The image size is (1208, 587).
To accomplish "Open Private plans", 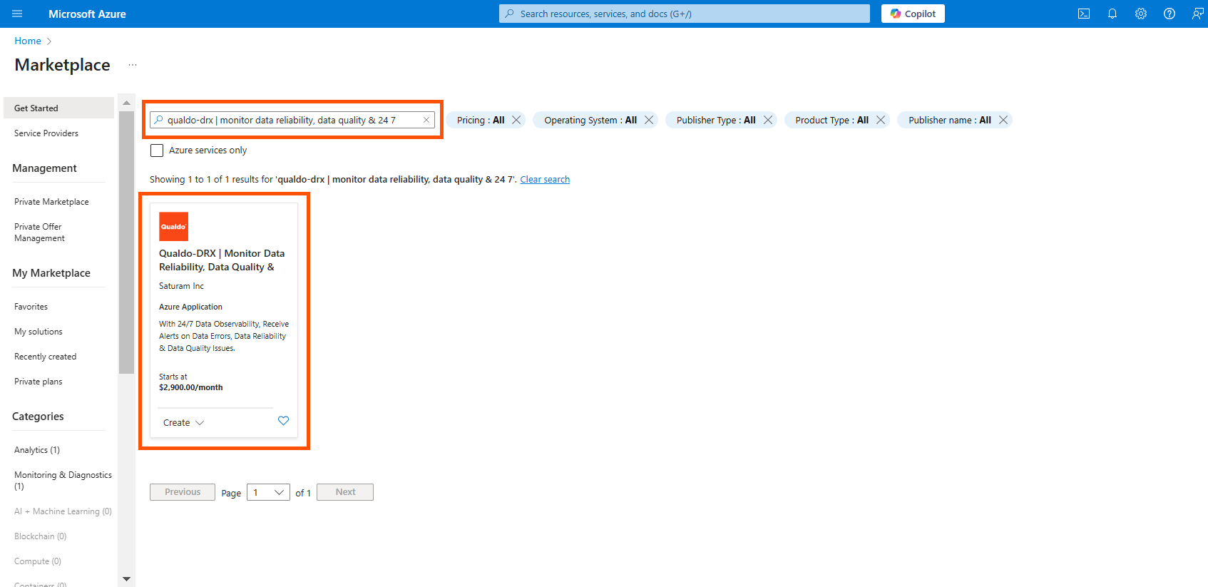I will [x=38, y=382].
